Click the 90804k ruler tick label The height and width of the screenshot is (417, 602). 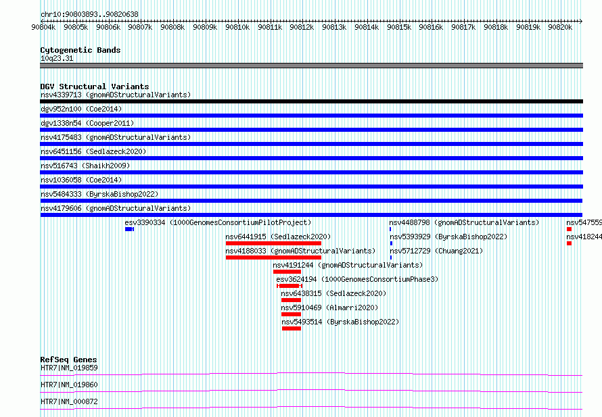pos(43,27)
